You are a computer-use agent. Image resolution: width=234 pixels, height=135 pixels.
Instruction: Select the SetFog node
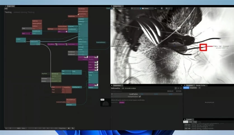(x=83, y=39)
